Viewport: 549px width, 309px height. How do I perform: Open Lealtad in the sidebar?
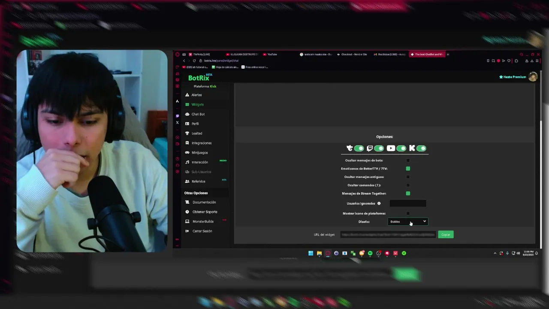(x=194, y=133)
